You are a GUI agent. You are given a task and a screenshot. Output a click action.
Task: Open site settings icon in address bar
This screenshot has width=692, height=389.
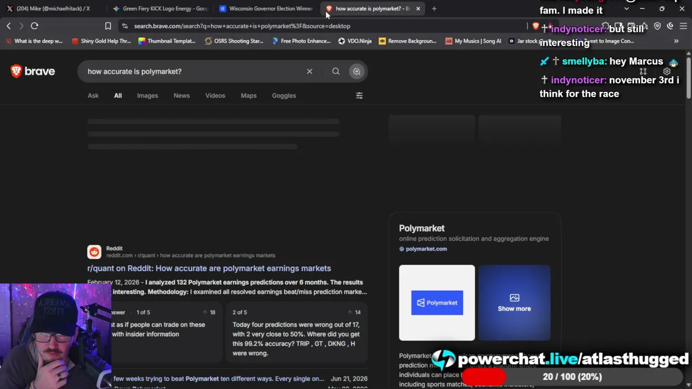pyautogui.click(x=125, y=26)
